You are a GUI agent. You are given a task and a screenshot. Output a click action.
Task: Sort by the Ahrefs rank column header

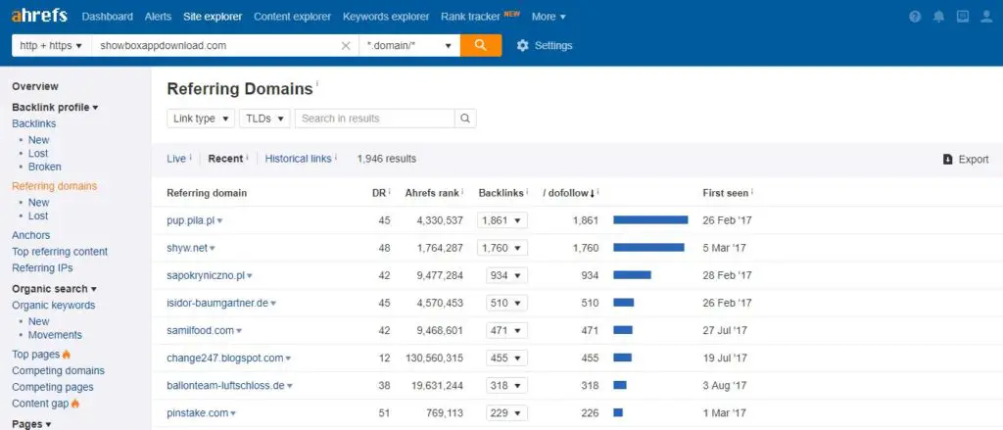click(432, 193)
